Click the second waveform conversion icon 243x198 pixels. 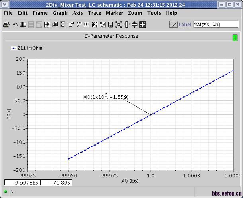(x=103, y=25)
